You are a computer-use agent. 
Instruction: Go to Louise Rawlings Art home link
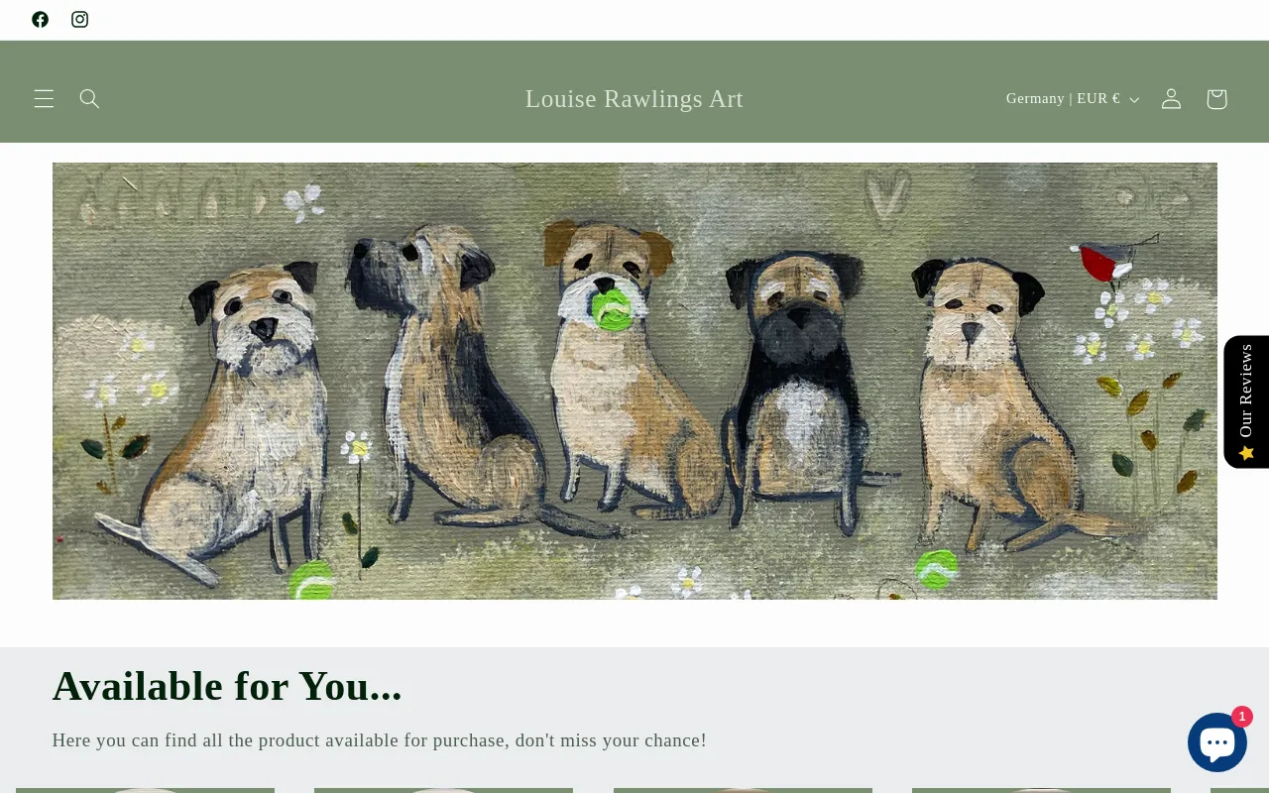click(x=634, y=99)
